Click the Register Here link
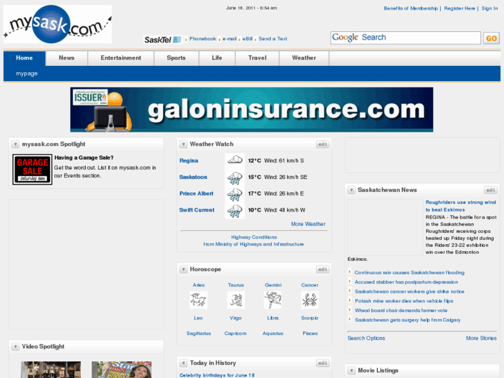This screenshot has height=378, width=504. 460,8
